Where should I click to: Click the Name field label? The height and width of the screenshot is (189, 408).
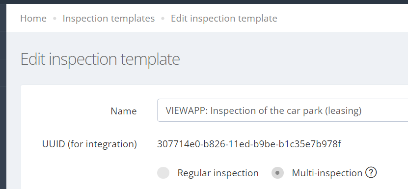click(x=124, y=111)
